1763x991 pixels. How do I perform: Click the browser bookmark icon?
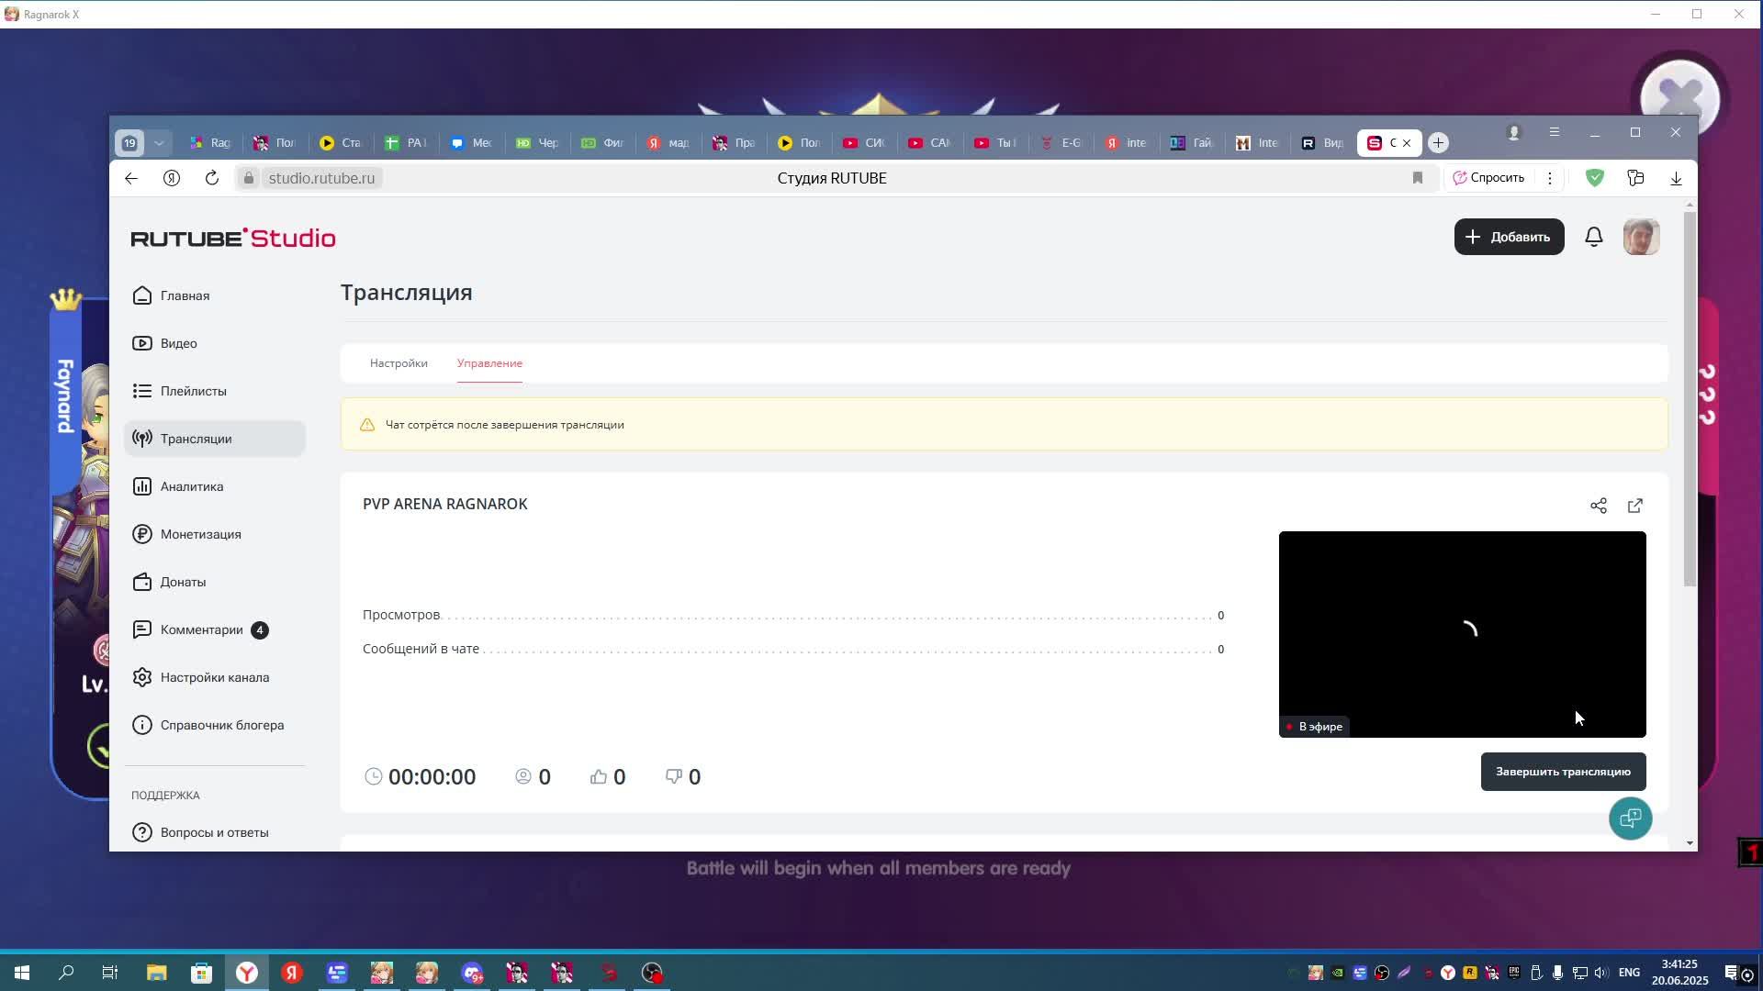pos(1418,178)
